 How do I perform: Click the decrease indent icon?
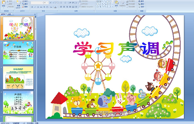click(70, 3)
